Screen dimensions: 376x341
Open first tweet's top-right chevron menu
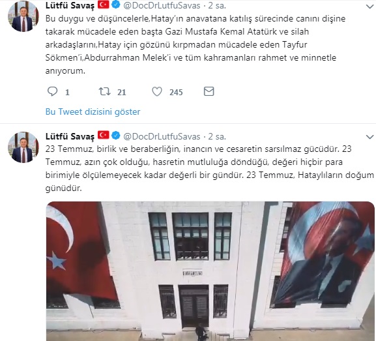[x=370, y=7]
